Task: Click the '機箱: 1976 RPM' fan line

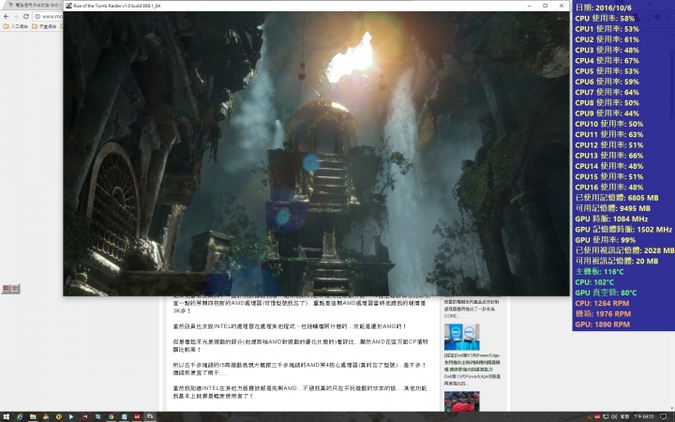Action: [603, 314]
